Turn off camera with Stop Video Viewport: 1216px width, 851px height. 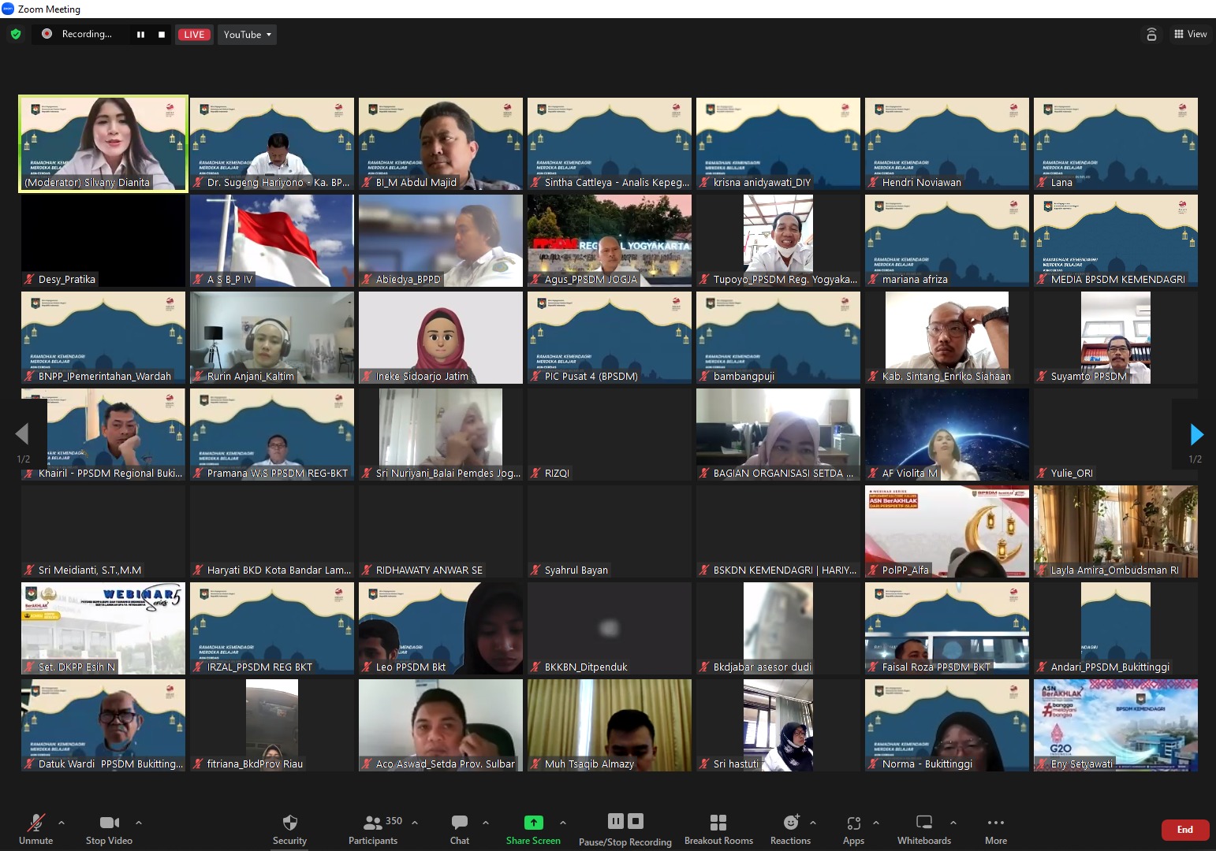tap(109, 829)
